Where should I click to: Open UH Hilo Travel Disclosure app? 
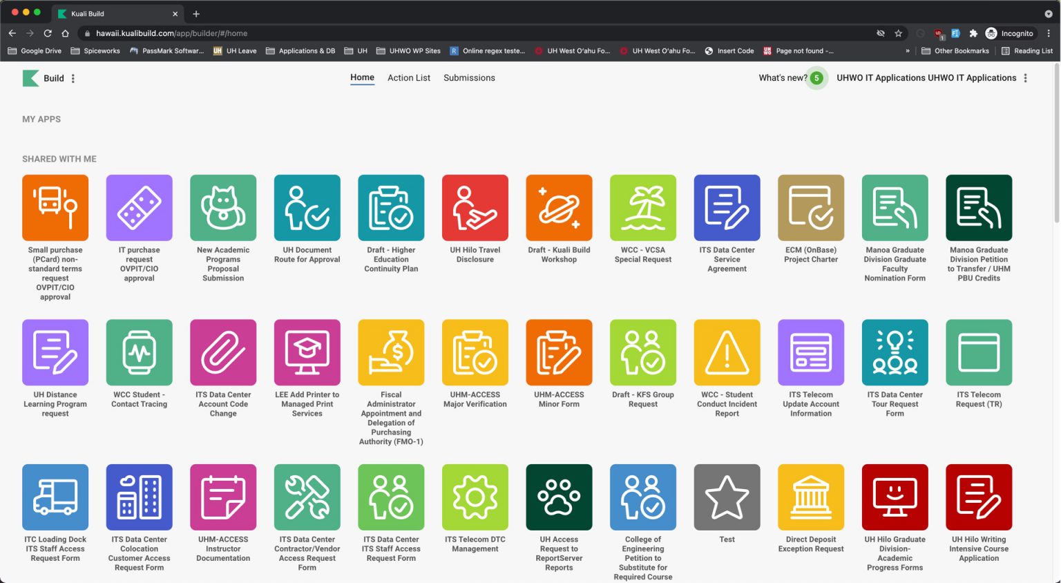(475, 207)
